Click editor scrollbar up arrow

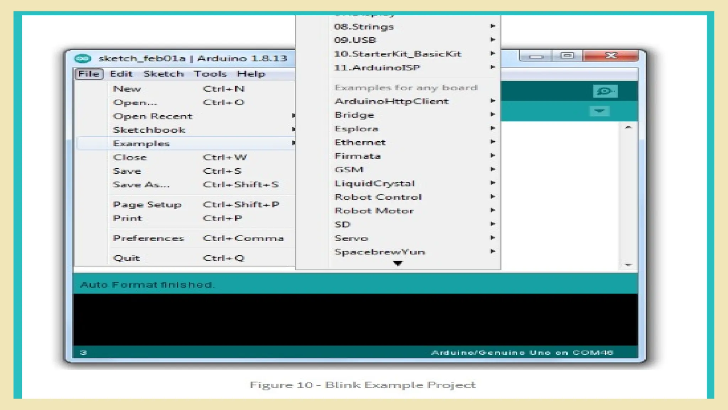(x=628, y=127)
